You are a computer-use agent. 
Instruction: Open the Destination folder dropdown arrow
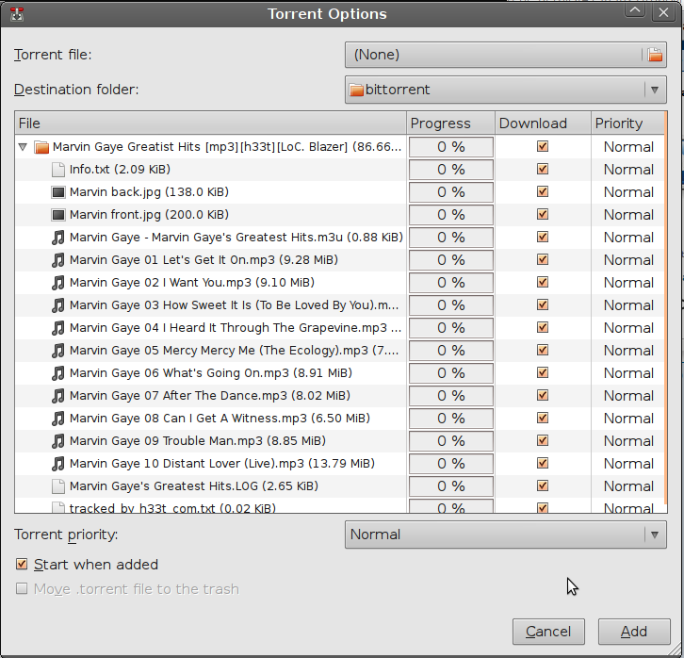click(655, 90)
